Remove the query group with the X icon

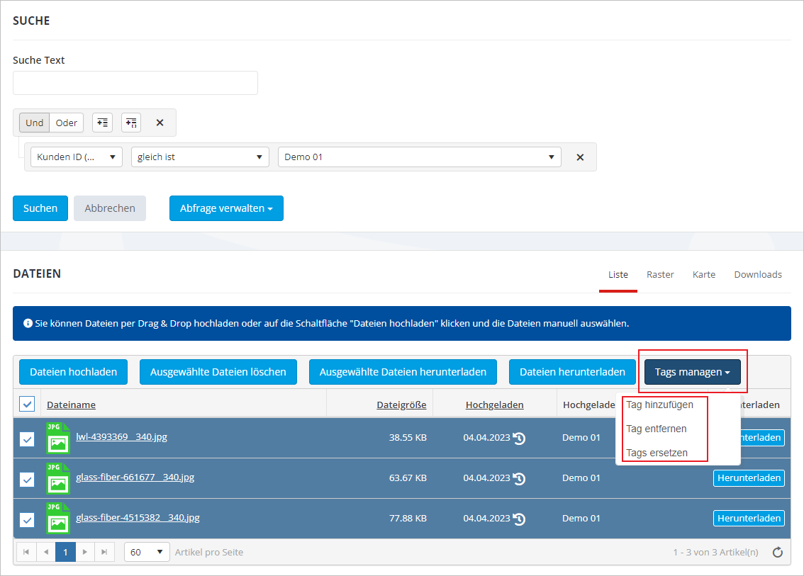tap(160, 123)
